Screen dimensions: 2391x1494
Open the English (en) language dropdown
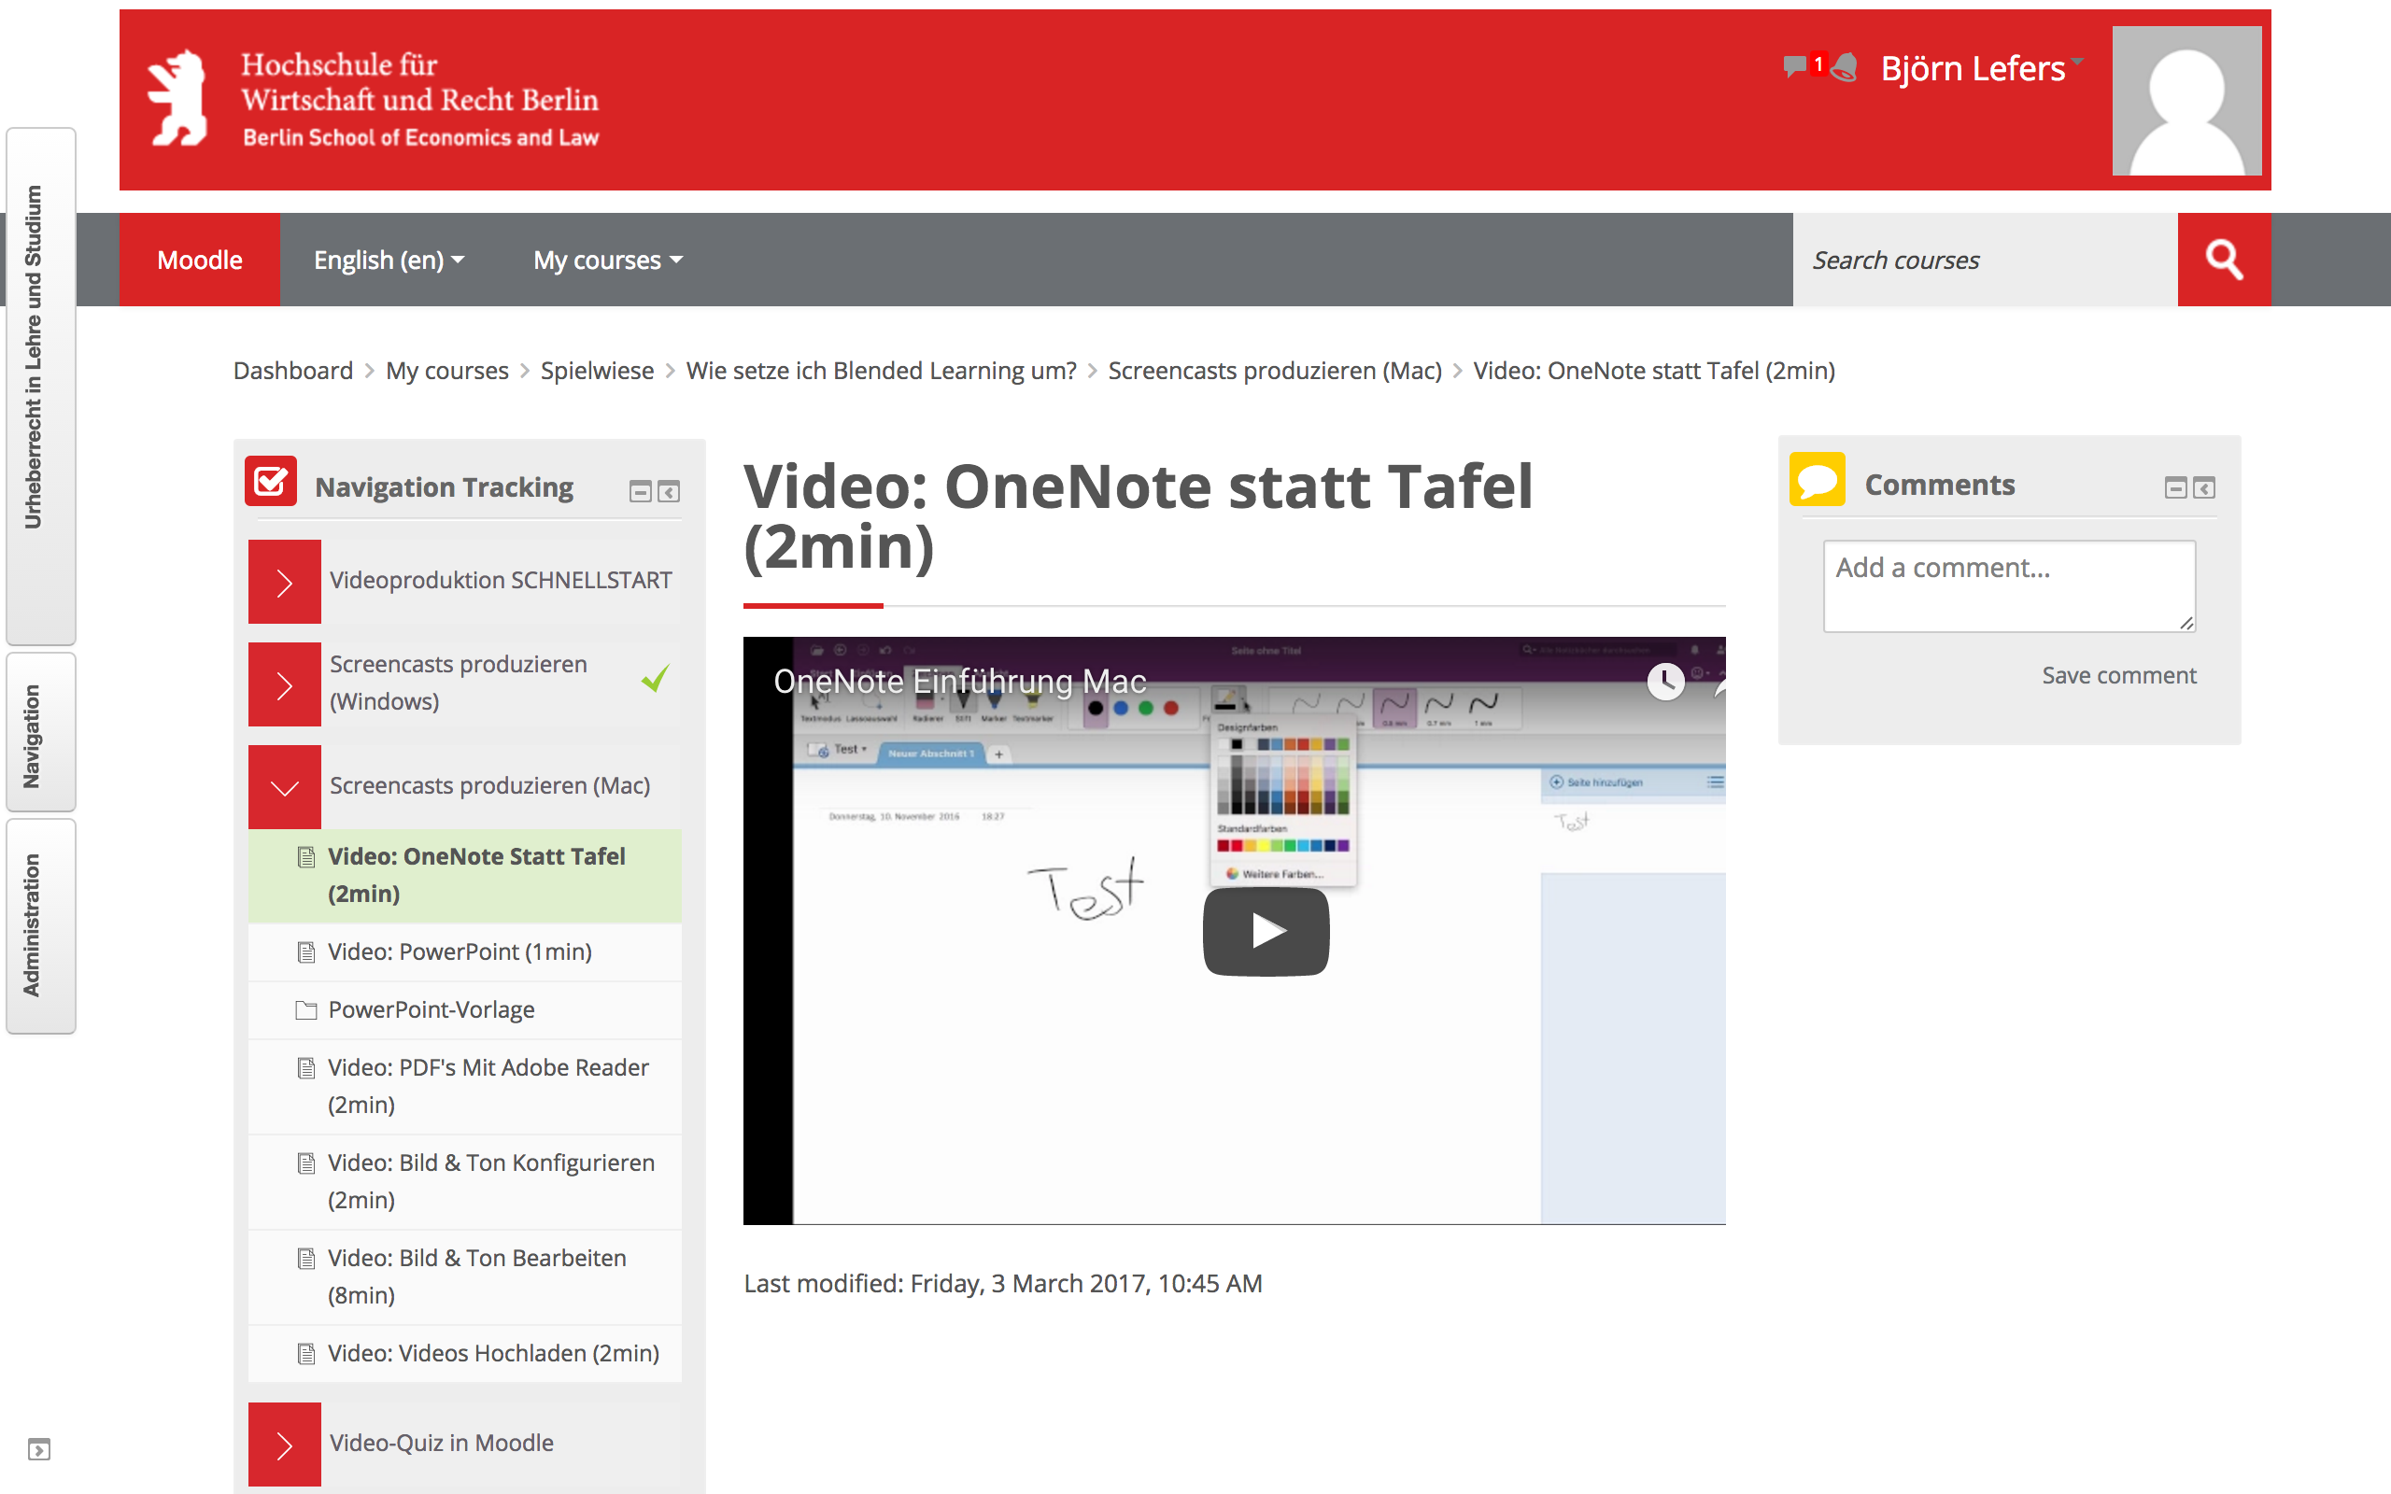(x=389, y=260)
